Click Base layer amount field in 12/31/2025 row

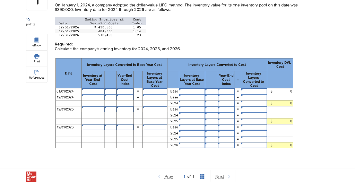coord(192,109)
